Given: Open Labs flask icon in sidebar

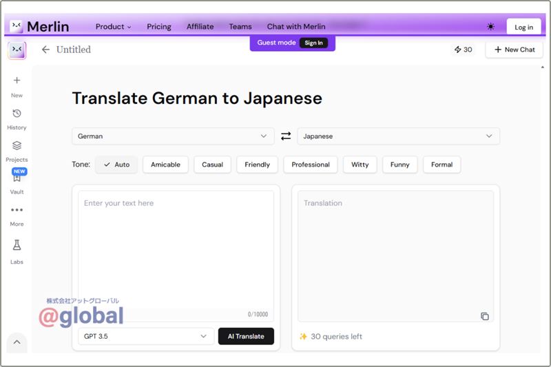Looking at the screenshot, I should (17, 245).
